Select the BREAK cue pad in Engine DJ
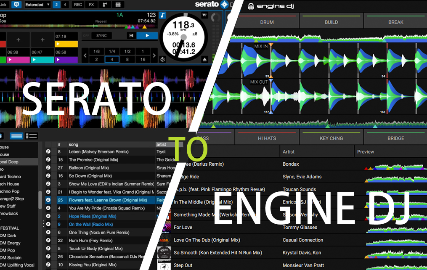Image resolution: width=427 pixels, height=270 pixels. 396,22
